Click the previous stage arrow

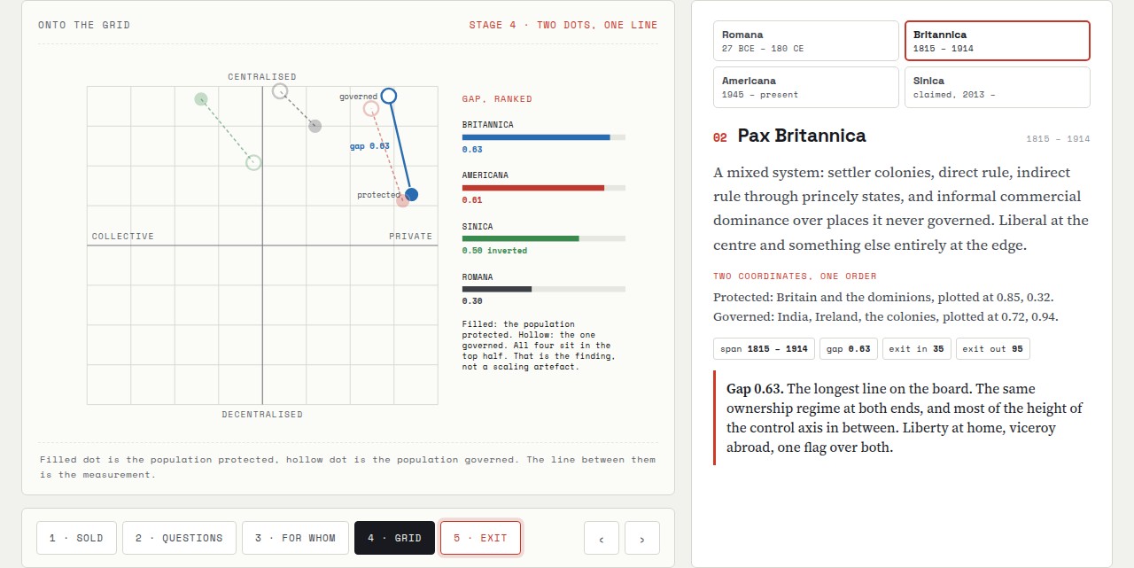point(602,538)
